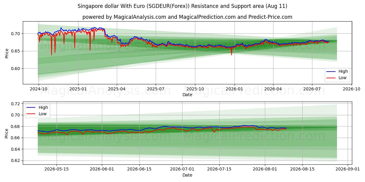Click the 2026-01 date tick label
This screenshot has height=182, width=365.
coord(234,89)
